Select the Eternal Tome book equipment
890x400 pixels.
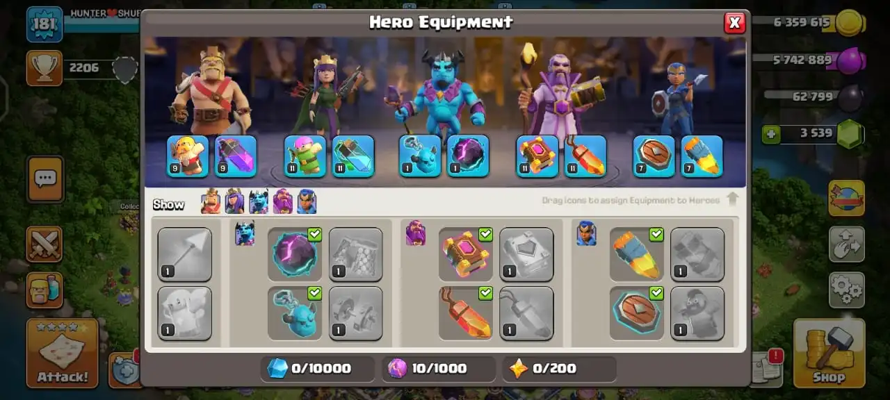click(466, 254)
